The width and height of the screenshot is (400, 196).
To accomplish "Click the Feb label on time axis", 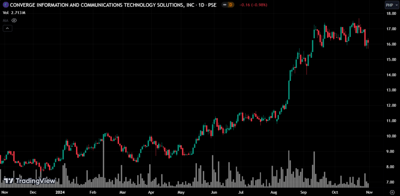I will (x=93, y=192).
